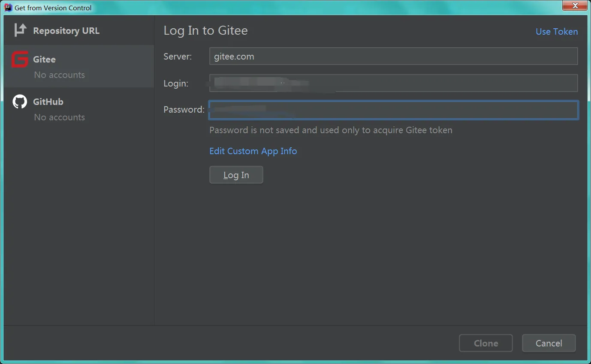Click the password not saved hint text
The width and height of the screenshot is (591, 364).
331,130
